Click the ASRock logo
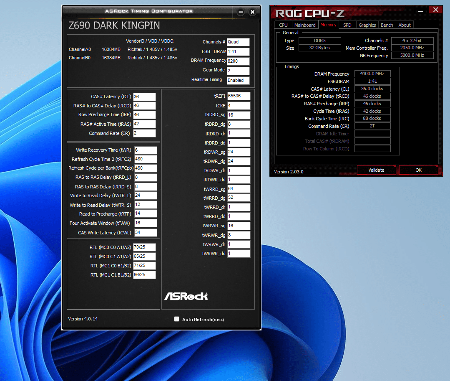 186,296
